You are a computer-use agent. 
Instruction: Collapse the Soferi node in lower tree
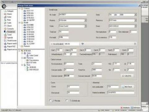[22, 53]
